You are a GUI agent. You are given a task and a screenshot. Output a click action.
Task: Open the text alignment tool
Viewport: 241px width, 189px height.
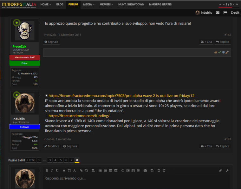(93, 171)
